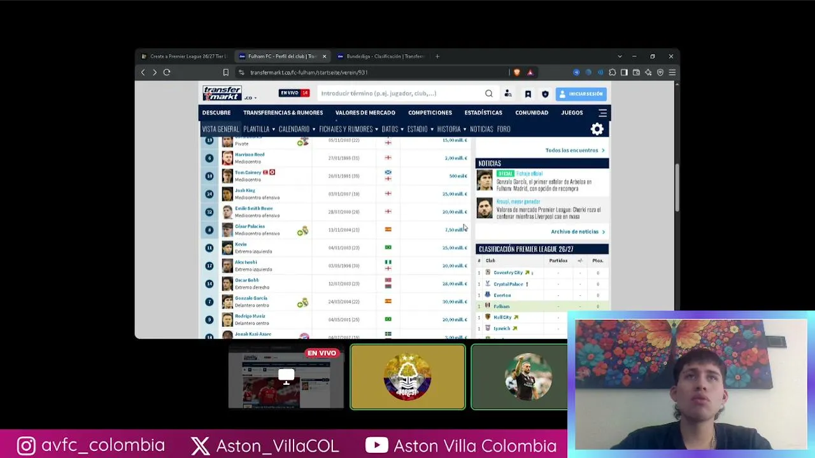Screen dimensions: 815x458
Task: Open the Gonzalo García news article thumbnail
Action: pyautogui.click(x=485, y=181)
